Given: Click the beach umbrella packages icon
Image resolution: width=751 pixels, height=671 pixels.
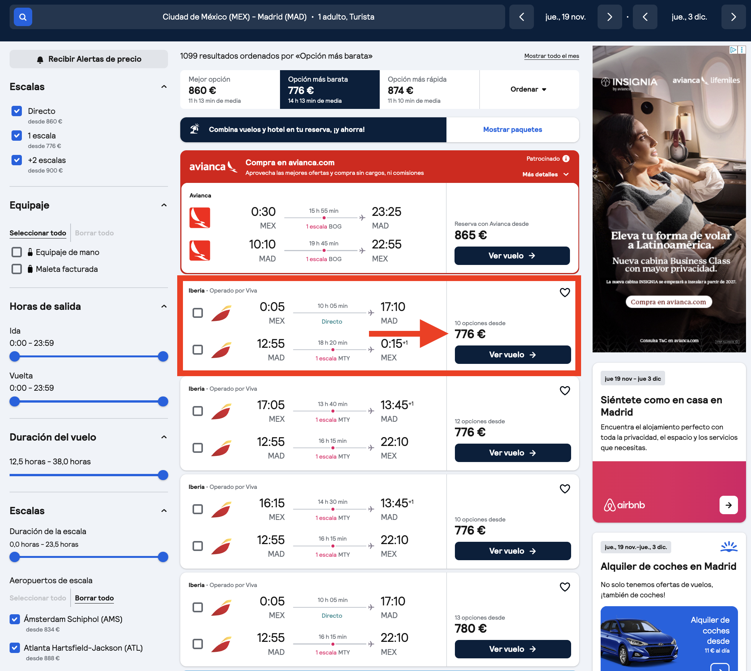Looking at the screenshot, I should 195,129.
